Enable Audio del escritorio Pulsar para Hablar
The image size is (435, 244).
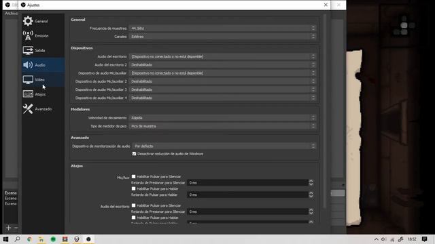[133, 218]
